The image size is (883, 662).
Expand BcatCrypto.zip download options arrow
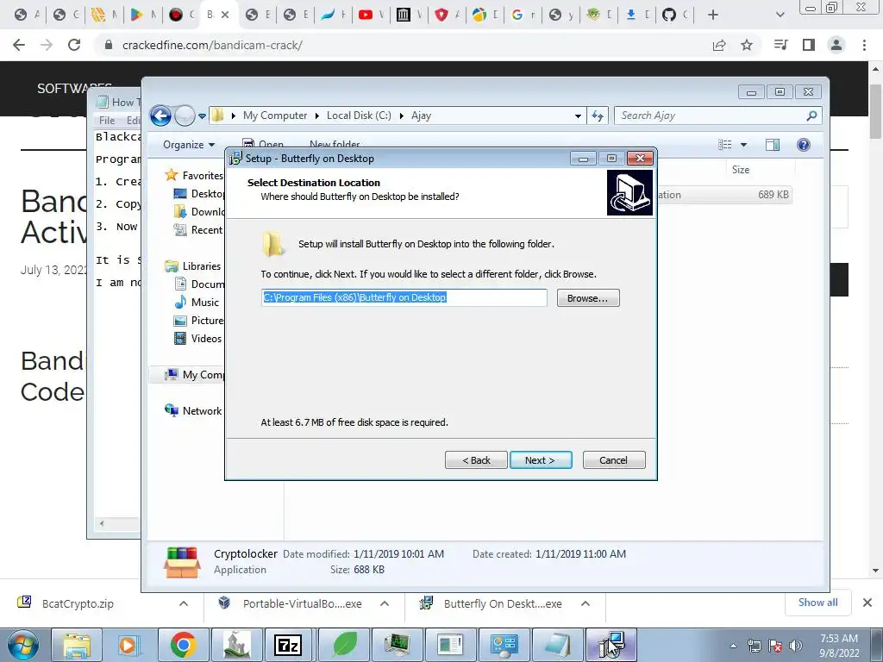pos(183,603)
